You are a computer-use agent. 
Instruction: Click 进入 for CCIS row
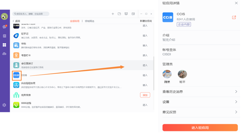point(145,75)
